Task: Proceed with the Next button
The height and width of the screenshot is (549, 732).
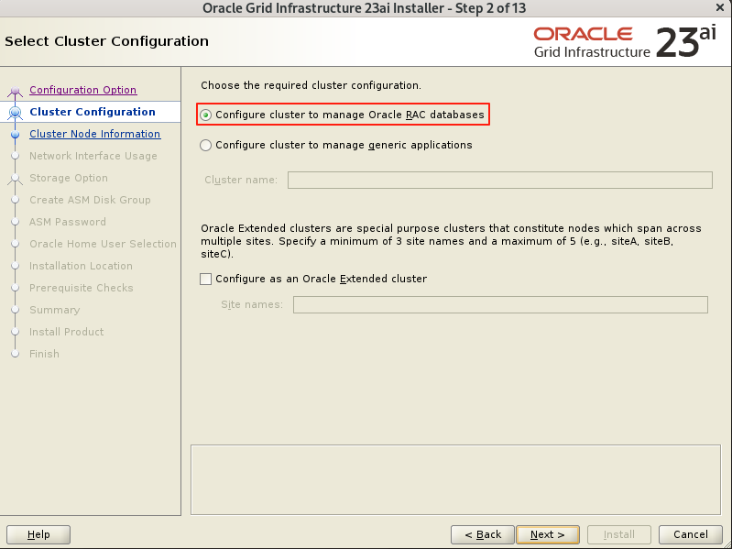Action: 548,534
